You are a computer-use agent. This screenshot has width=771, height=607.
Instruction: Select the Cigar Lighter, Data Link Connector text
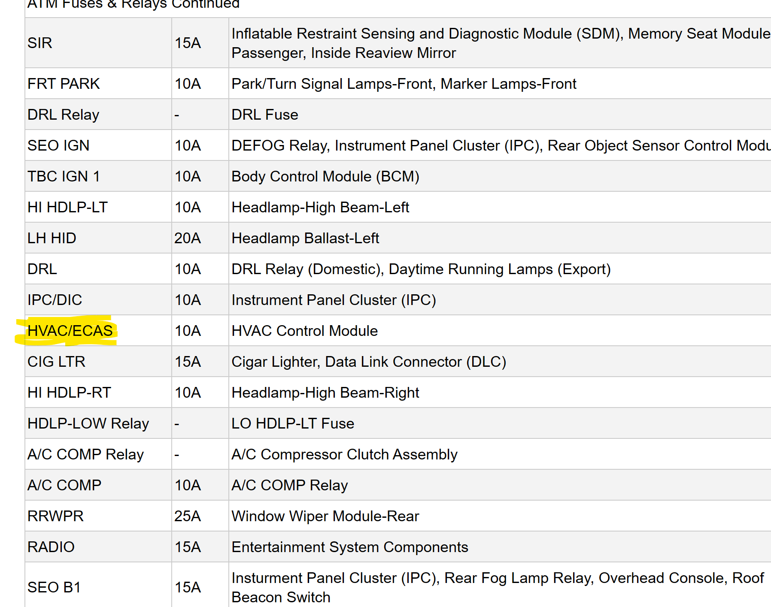[368, 362]
